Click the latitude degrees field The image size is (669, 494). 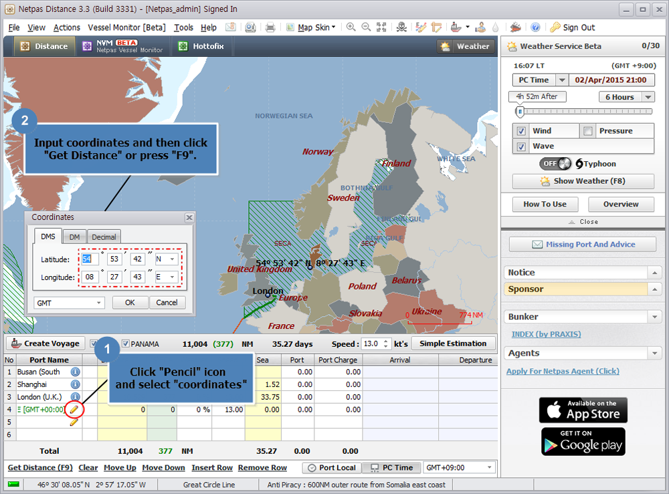(89, 259)
